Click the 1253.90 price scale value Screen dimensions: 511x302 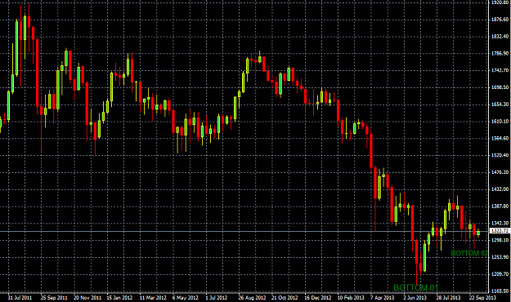coord(500,257)
